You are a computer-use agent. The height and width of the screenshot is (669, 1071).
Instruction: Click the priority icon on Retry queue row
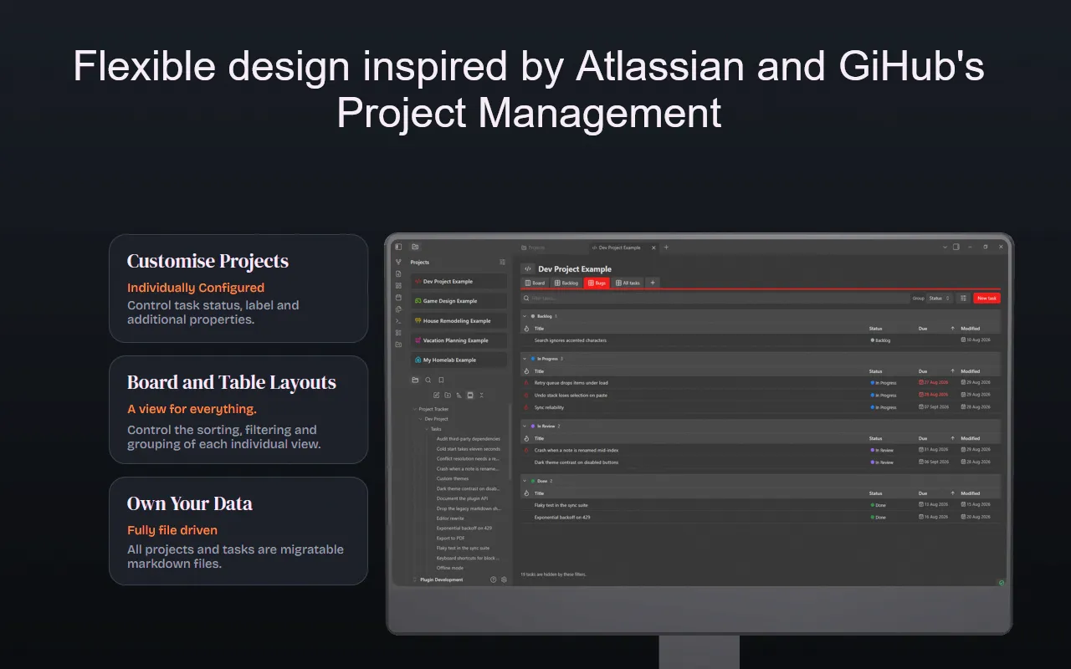[x=526, y=383]
